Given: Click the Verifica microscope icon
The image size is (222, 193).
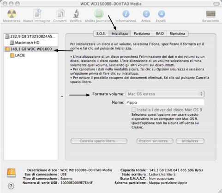Looking at the screenshot, I should 76,14.
